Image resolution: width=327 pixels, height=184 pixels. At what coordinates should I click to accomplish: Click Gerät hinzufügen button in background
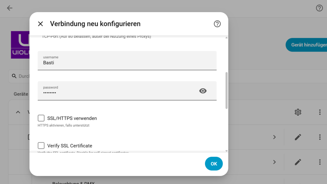[x=306, y=45]
